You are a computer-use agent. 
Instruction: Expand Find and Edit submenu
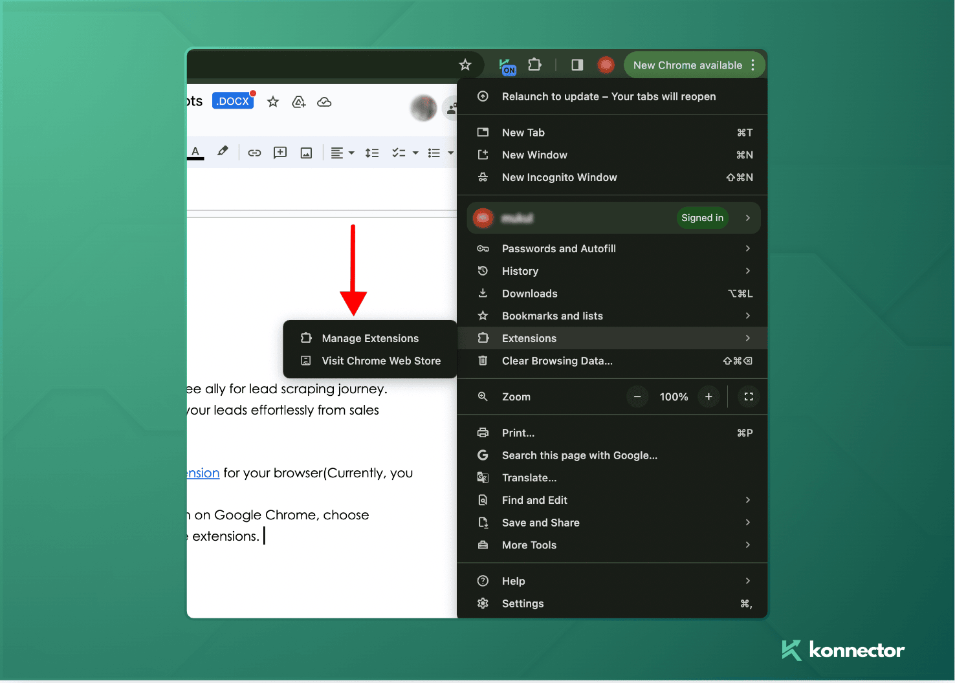(x=612, y=500)
